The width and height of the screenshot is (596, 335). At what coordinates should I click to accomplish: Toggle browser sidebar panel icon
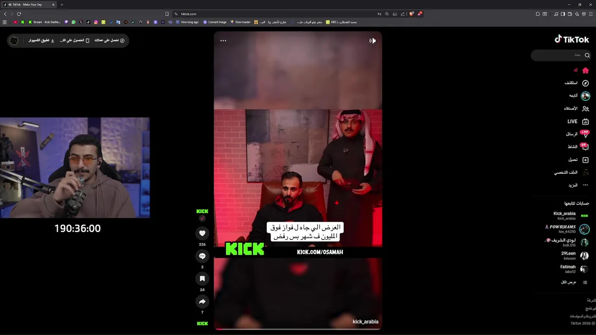[x=563, y=14]
